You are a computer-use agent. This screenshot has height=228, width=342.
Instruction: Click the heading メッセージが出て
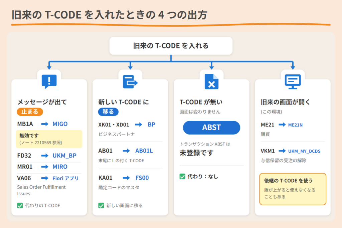[42, 102]
